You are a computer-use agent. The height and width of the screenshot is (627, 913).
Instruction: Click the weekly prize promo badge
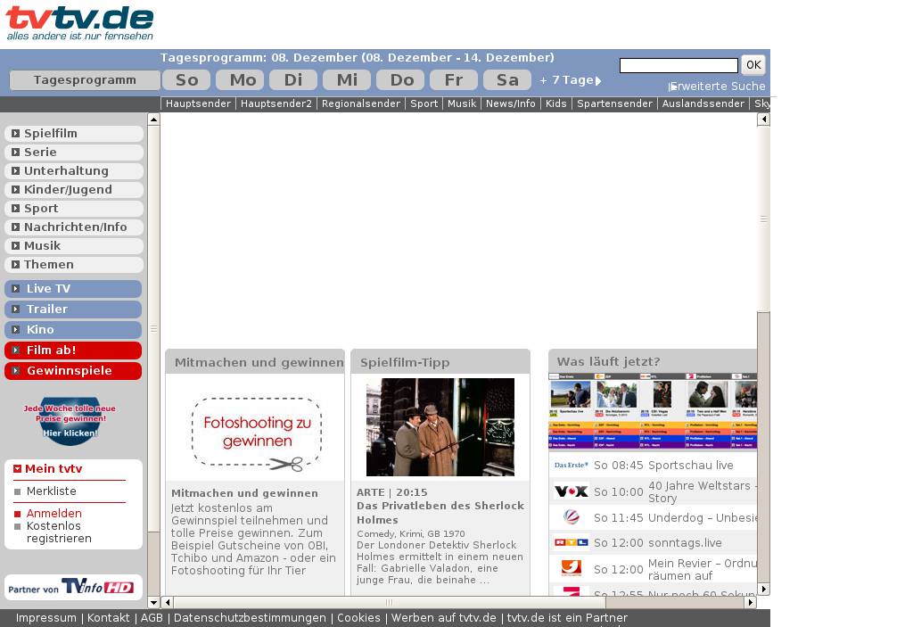[x=70, y=421]
